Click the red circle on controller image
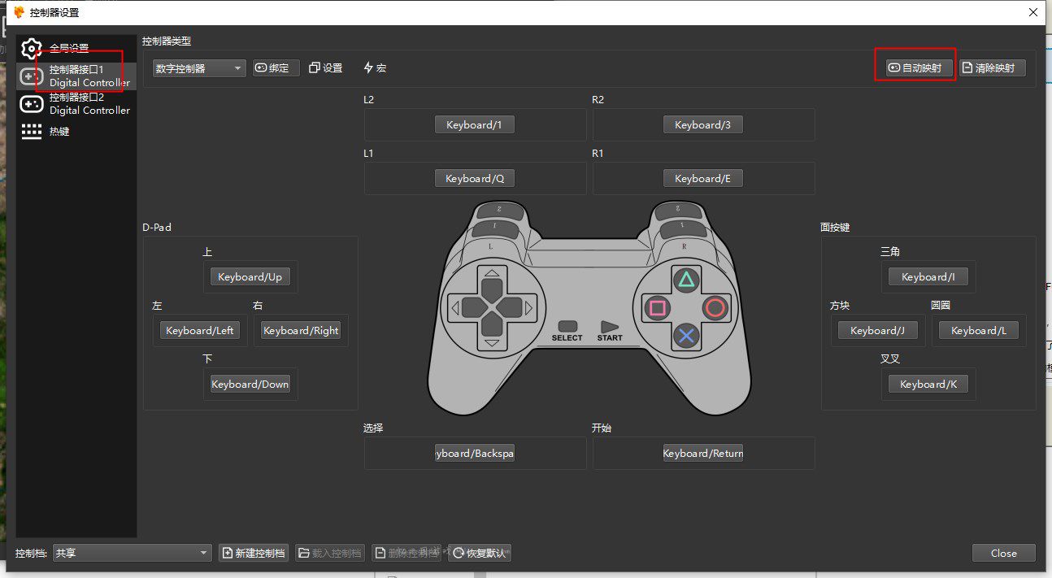1052x578 pixels. point(715,308)
